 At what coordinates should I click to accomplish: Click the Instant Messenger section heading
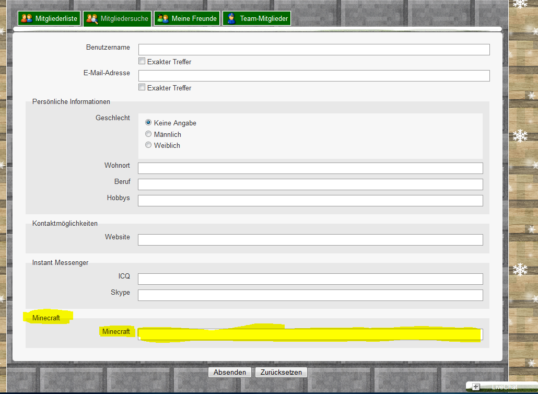pos(60,262)
